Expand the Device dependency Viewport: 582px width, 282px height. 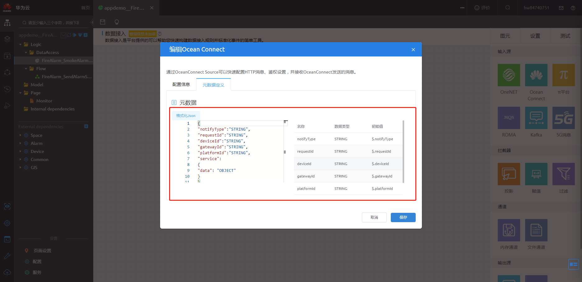coord(21,151)
